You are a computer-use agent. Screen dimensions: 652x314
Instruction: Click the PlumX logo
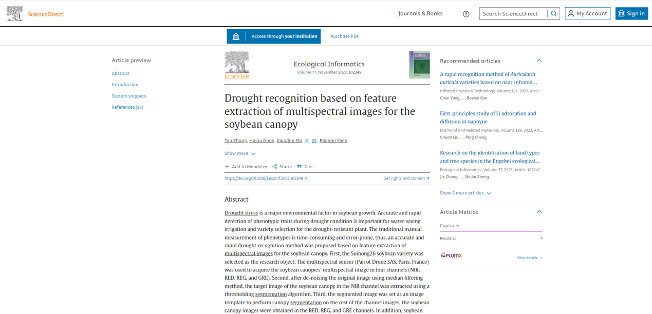point(451,256)
